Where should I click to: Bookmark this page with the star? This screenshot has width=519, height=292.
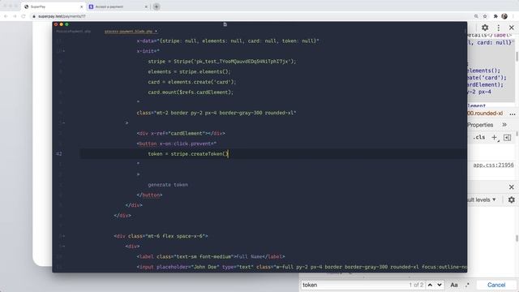click(485, 16)
